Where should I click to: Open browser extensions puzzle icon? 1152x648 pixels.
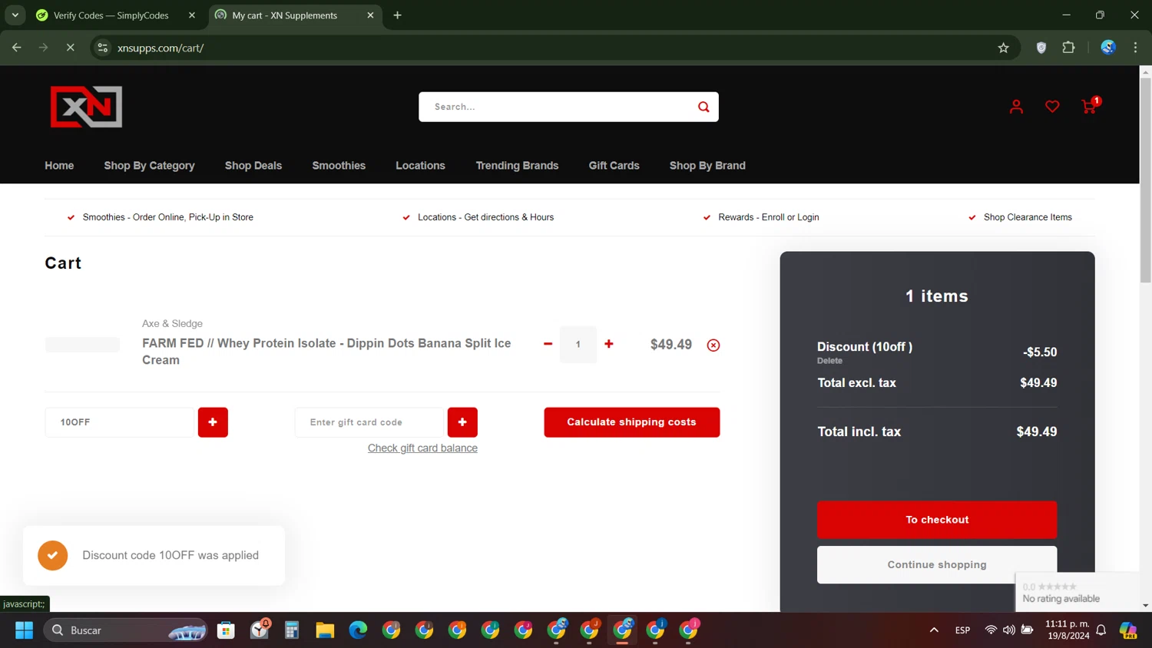point(1068,48)
